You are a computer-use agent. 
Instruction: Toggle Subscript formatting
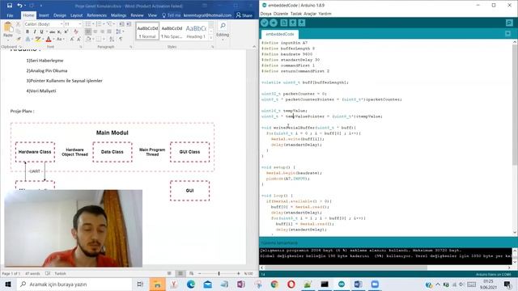[59, 32]
